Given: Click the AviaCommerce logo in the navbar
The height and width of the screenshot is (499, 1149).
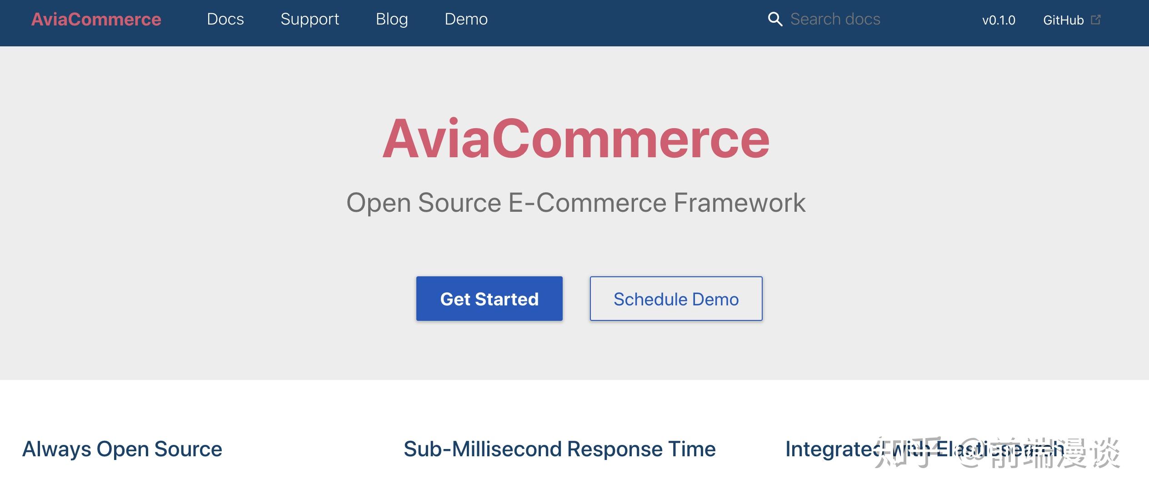Looking at the screenshot, I should tap(96, 20).
